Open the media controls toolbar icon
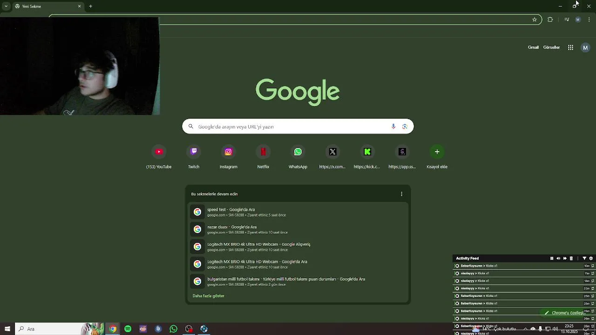The image size is (596, 335). [x=567, y=20]
